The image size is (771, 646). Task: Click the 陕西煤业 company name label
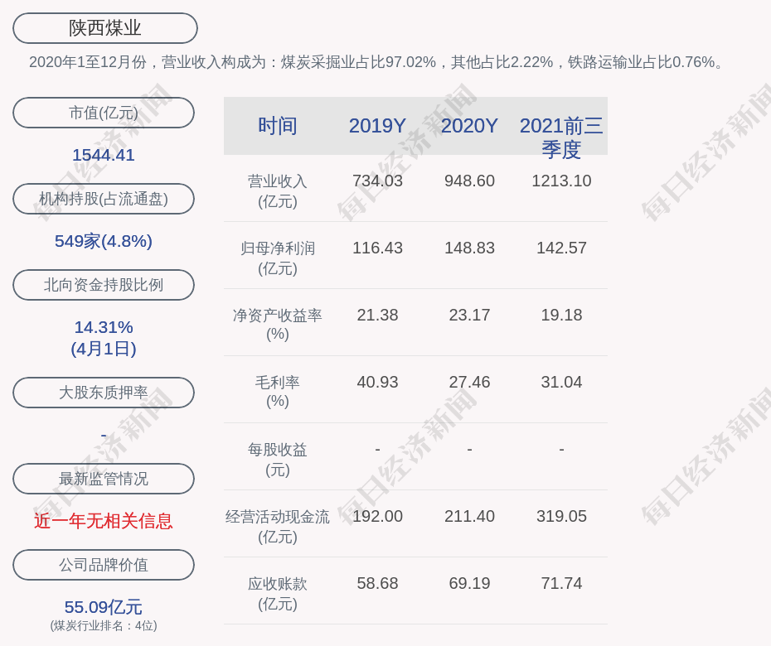104,28
